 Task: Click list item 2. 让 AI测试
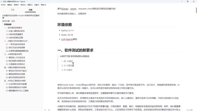[67, 65]
